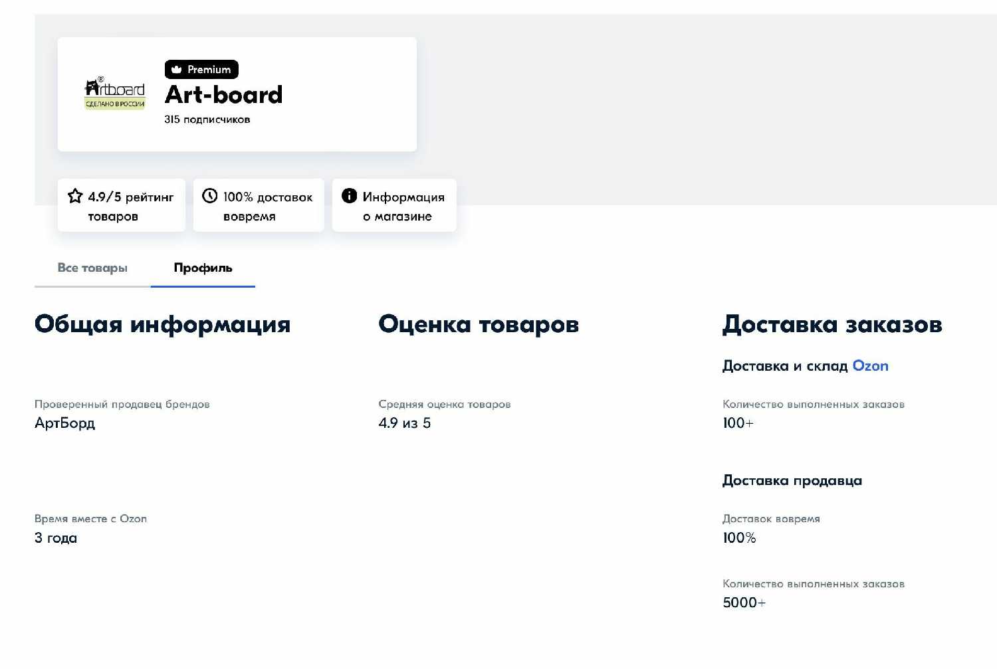Select the 'Профиль' tab
This screenshot has width=997, height=669.
click(203, 268)
